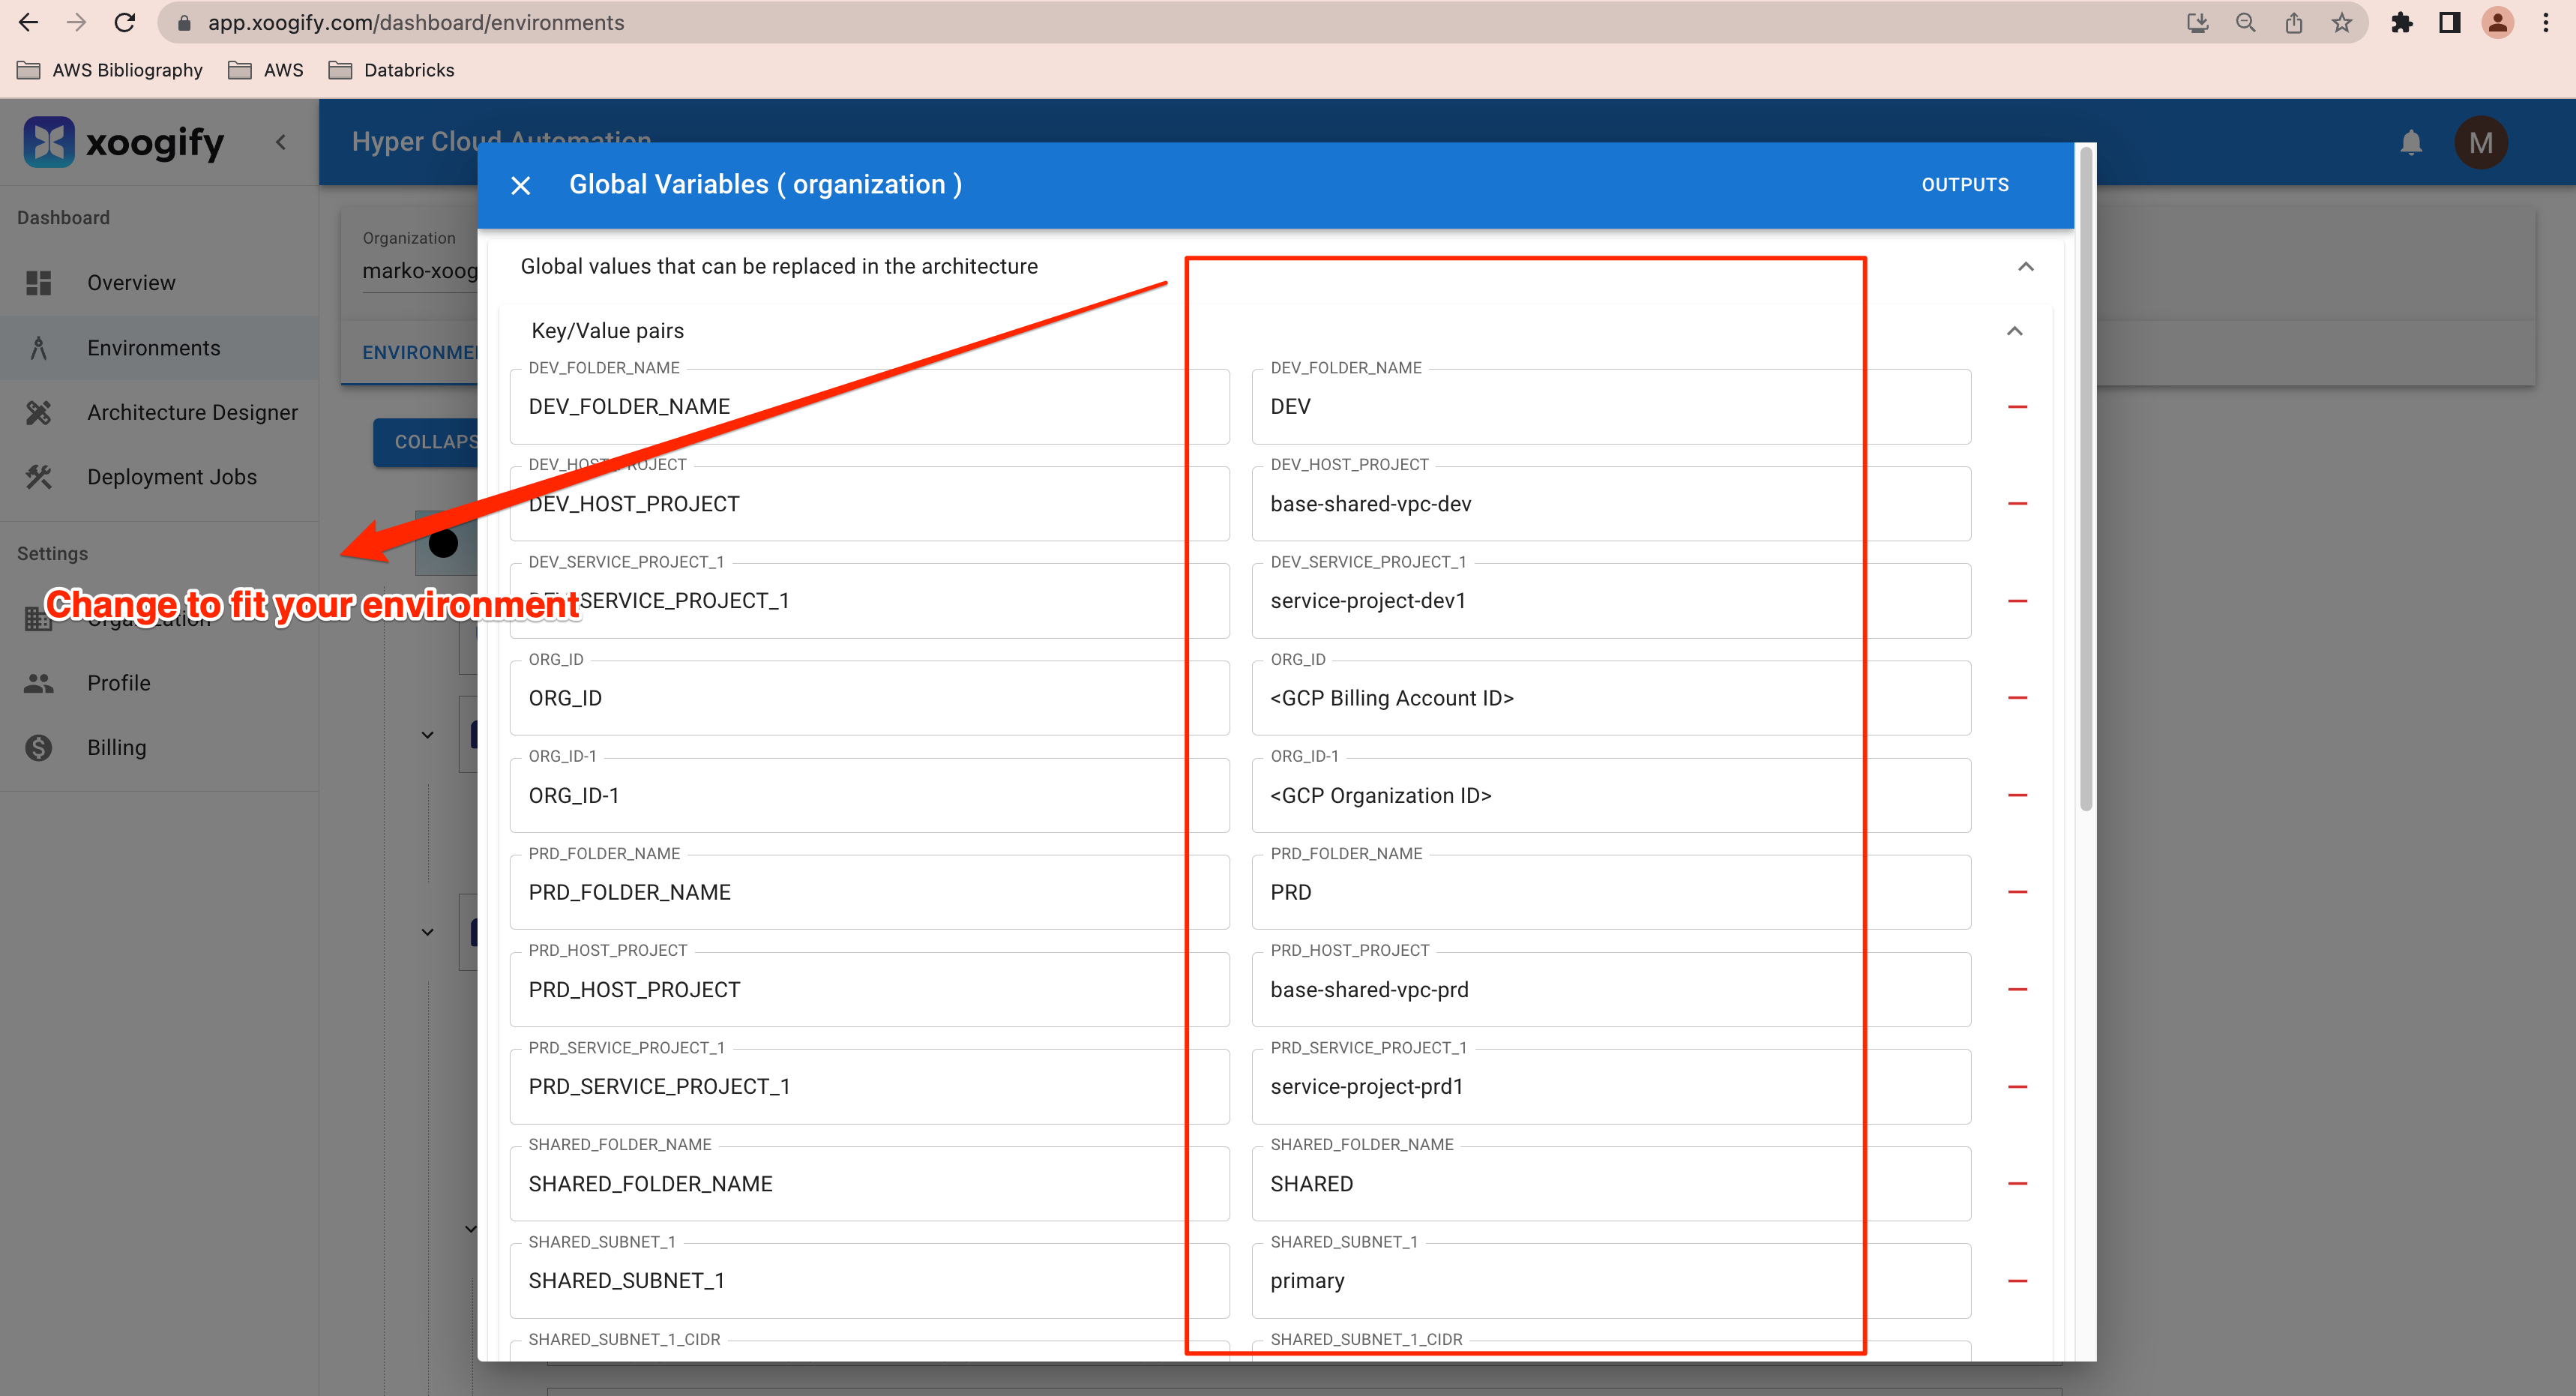Collapse the Global values section
Screen dimensions: 2576x1396
click(2025, 266)
